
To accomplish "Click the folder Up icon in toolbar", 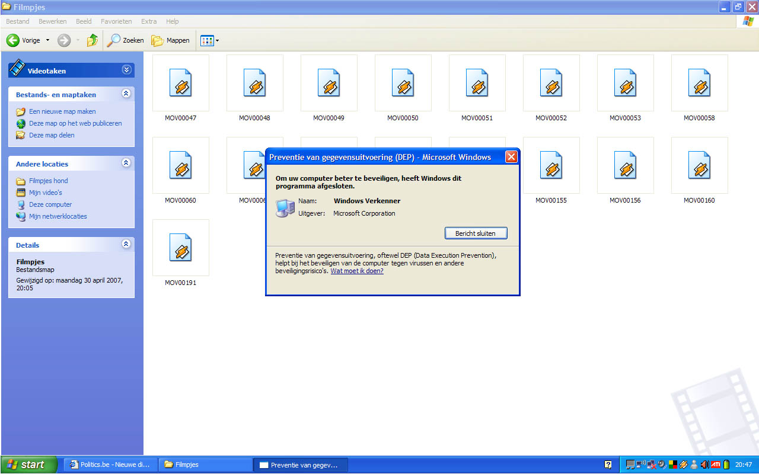I will [x=92, y=40].
